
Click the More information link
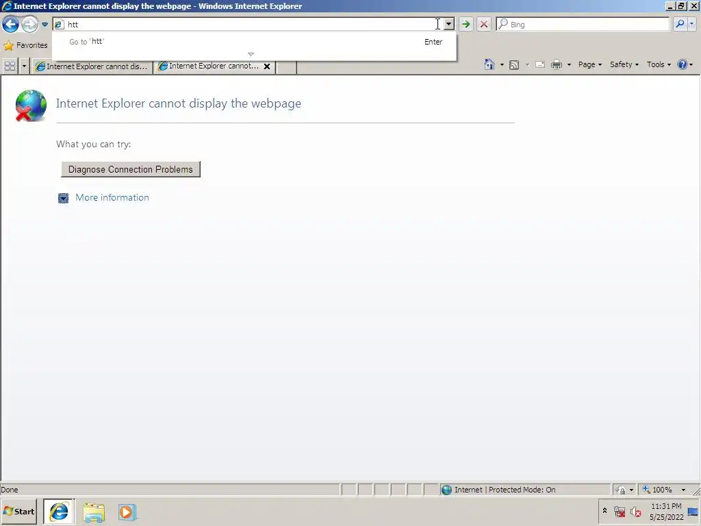pos(112,197)
